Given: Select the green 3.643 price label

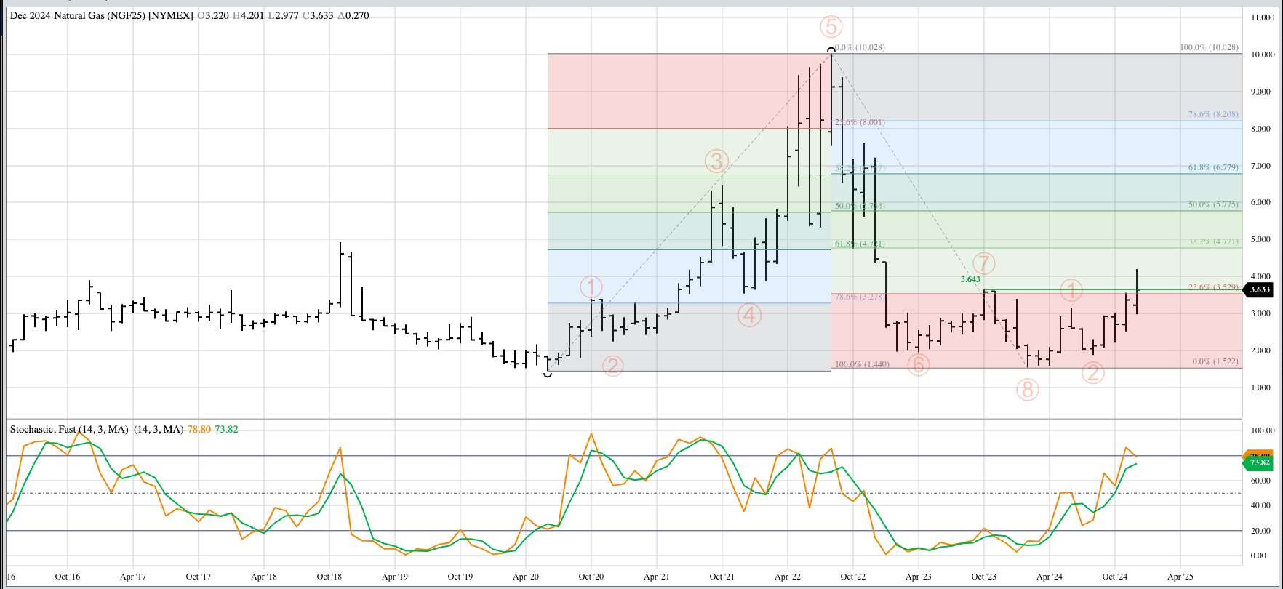Looking at the screenshot, I should coord(970,279).
